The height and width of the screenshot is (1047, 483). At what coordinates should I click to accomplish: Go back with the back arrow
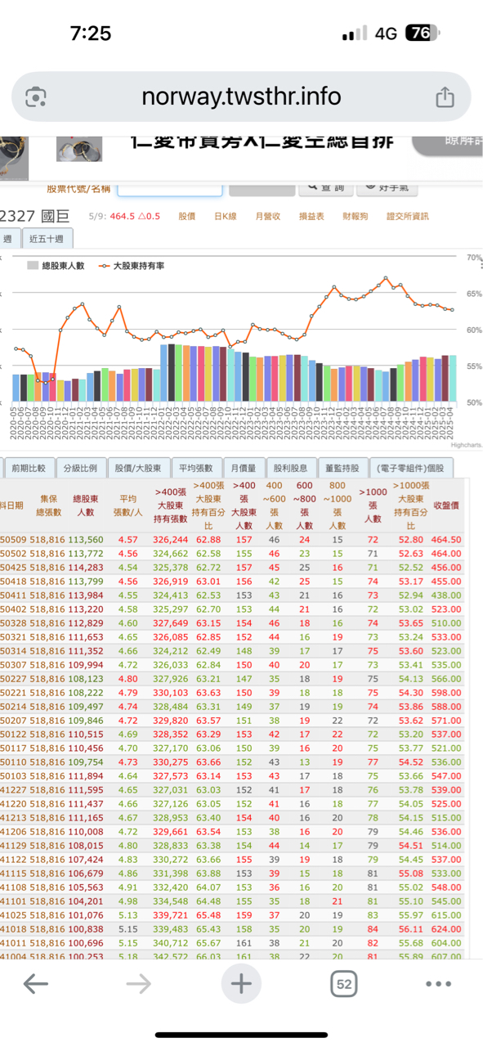point(36,984)
